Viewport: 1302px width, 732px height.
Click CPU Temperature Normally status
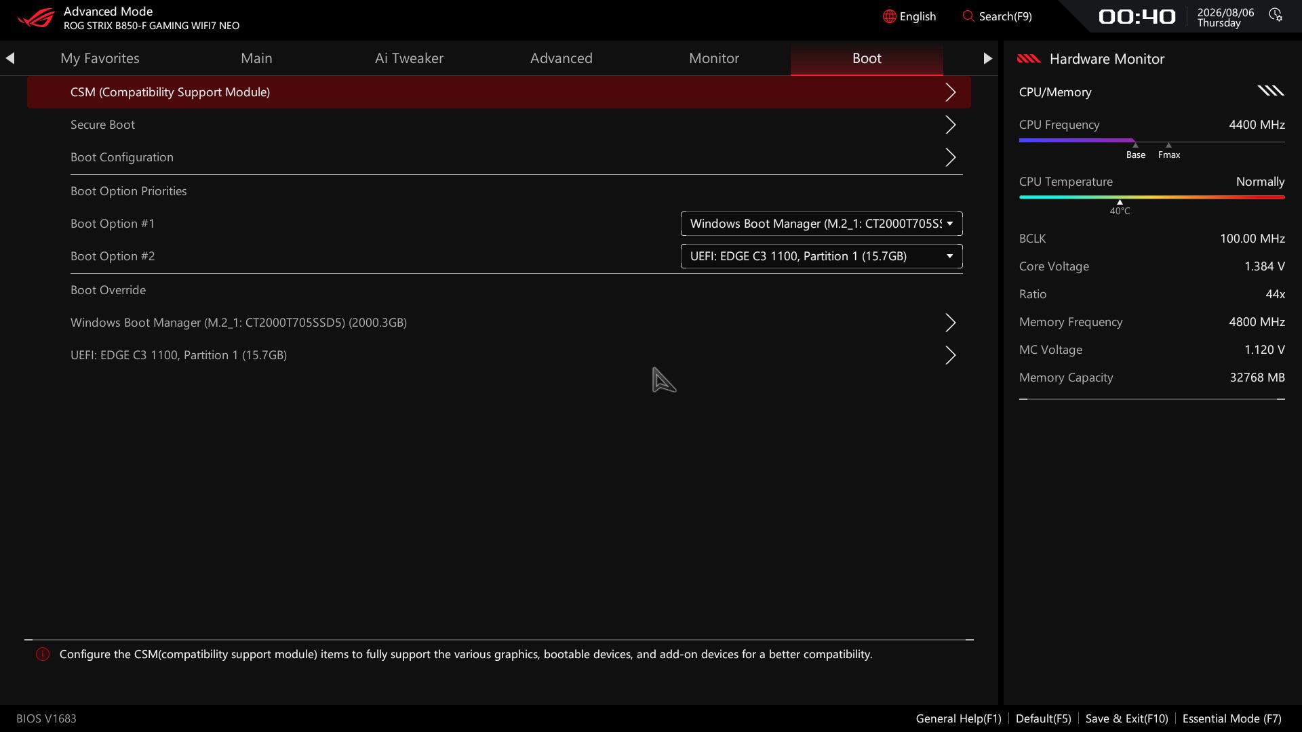pos(1260,182)
